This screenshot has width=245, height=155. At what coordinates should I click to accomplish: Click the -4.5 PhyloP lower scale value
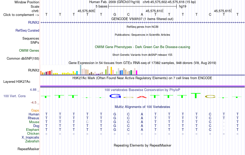pyautogui.click(x=34, y=103)
